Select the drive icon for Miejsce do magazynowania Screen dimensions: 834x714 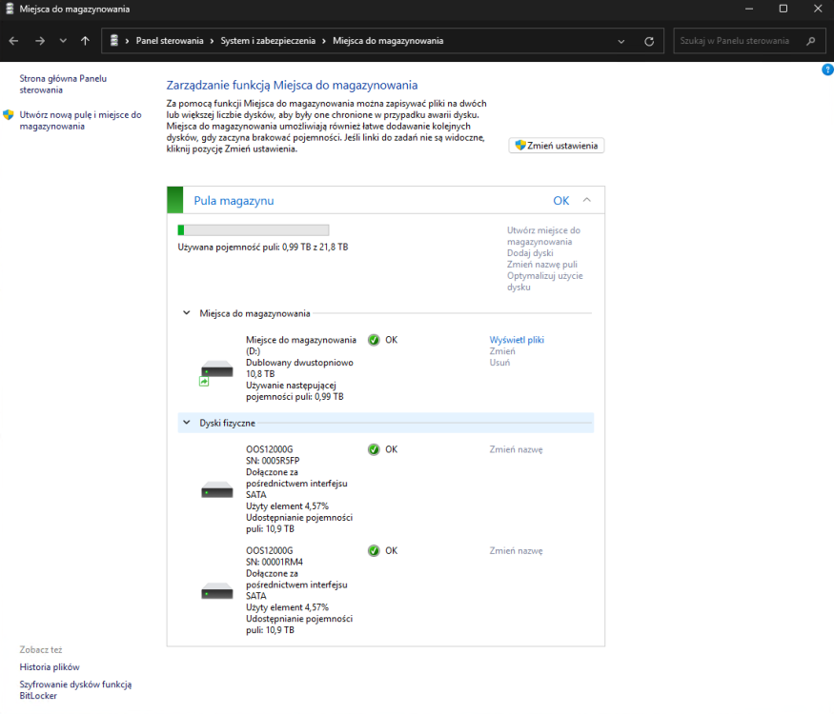click(x=216, y=371)
